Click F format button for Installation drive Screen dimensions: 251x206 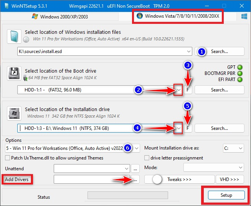tap(188, 128)
